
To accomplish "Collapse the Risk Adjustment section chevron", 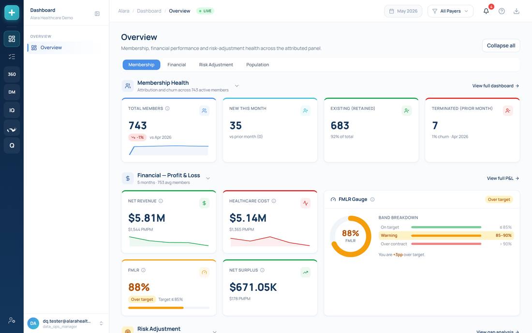I will pyautogui.click(x=214, y=331).
